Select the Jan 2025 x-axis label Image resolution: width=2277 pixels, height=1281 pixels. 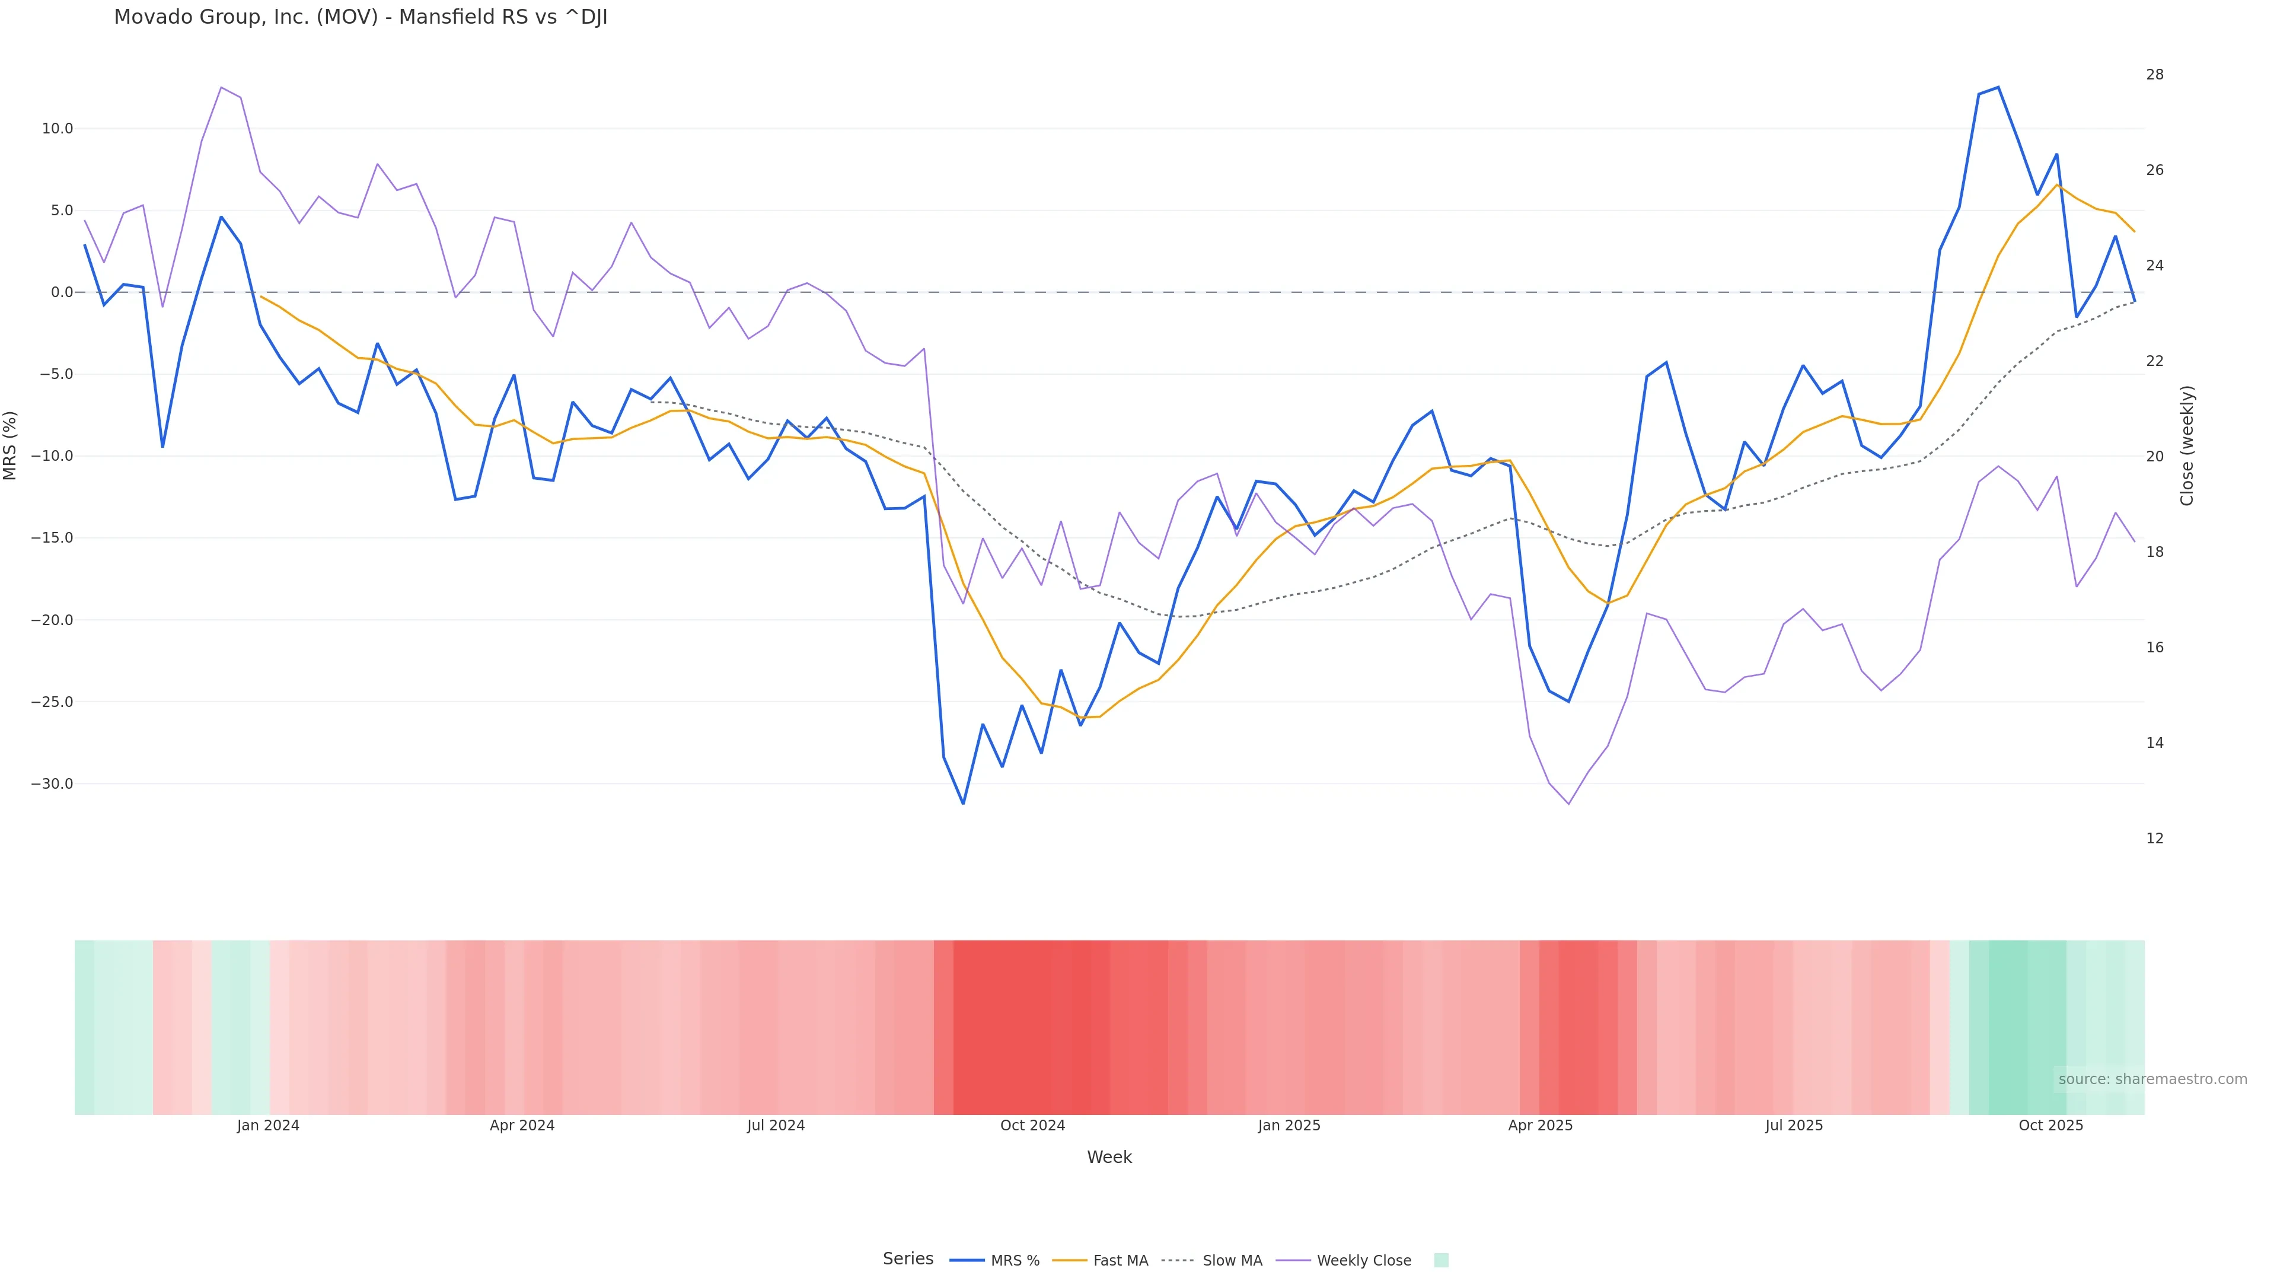pos(1289,1126)
